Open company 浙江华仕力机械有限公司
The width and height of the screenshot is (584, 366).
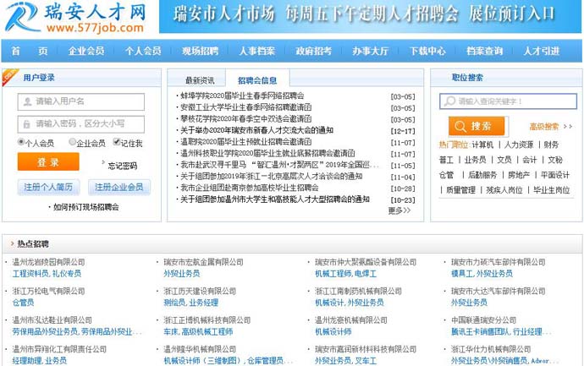pyautogui.click(x=491, y=349)
